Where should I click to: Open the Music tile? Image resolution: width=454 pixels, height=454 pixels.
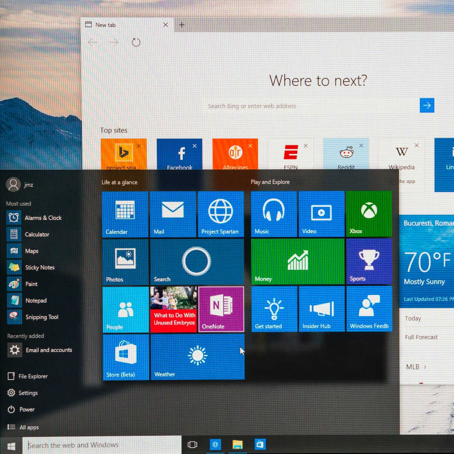tap(274, 214)
